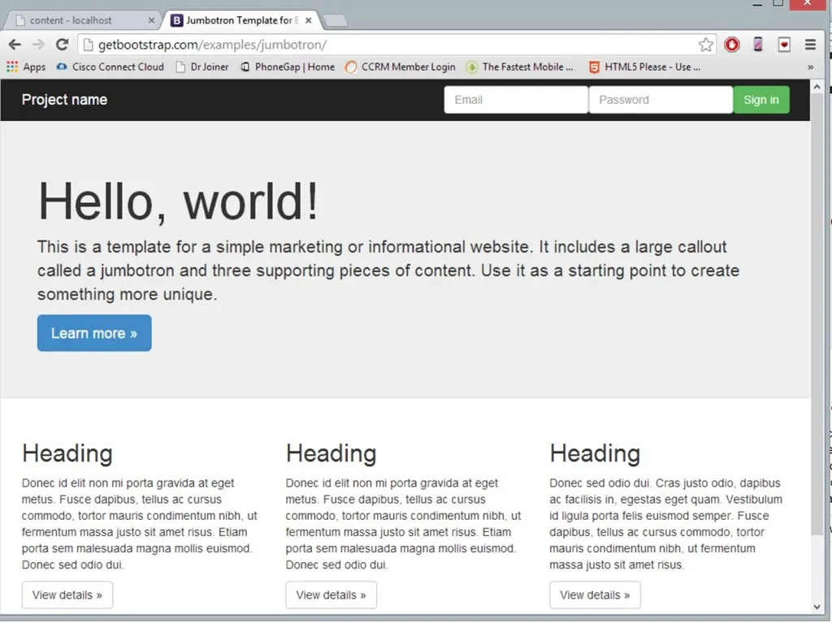
Task: Switch to the content - localhost tab
Action: pyautogui.click(x=77, y=20)
